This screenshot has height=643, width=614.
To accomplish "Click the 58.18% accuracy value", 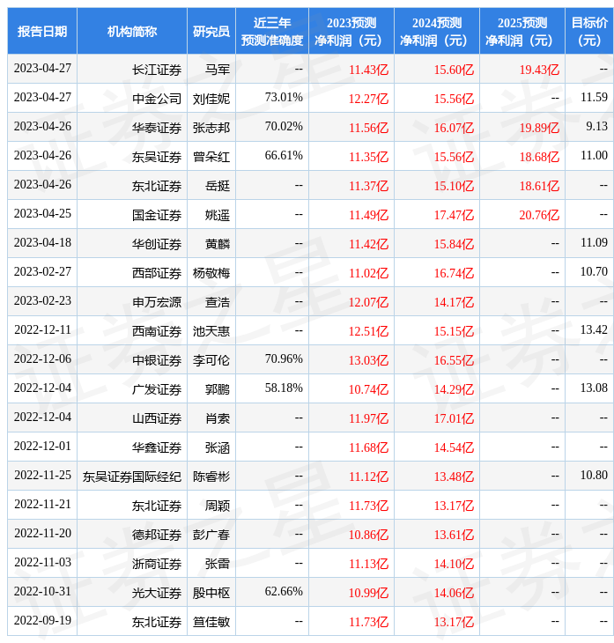I will [284, 388].
